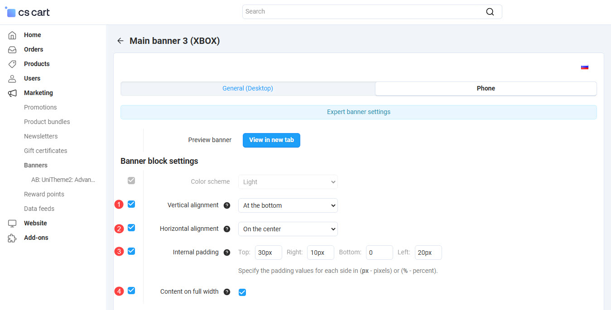The image size is (611, 310).
Task: Go to Newsletters submenu
Action: 41,136
